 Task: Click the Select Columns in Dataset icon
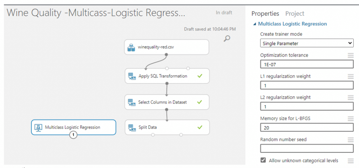click(x=131, y=102)
